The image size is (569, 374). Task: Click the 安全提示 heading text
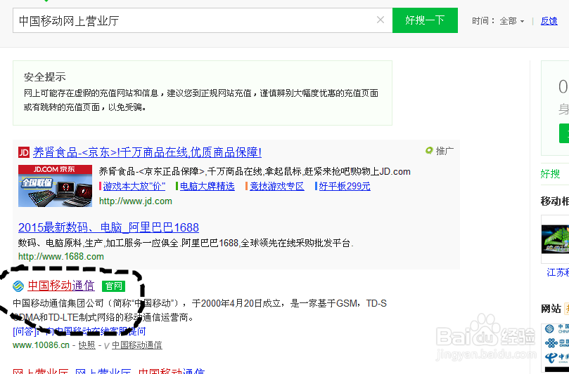click(44, 76)
